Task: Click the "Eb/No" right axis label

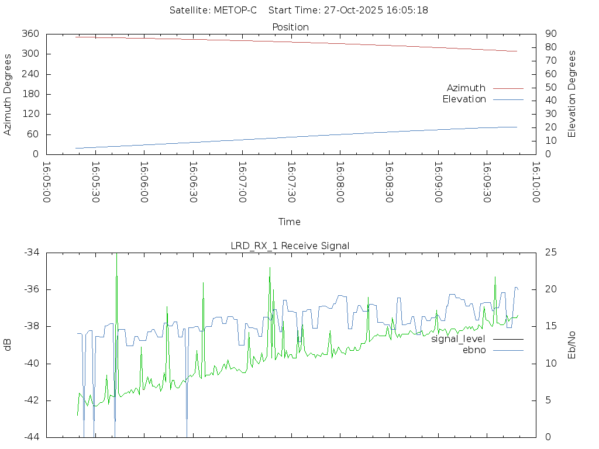Action: [x=572, y=344]
